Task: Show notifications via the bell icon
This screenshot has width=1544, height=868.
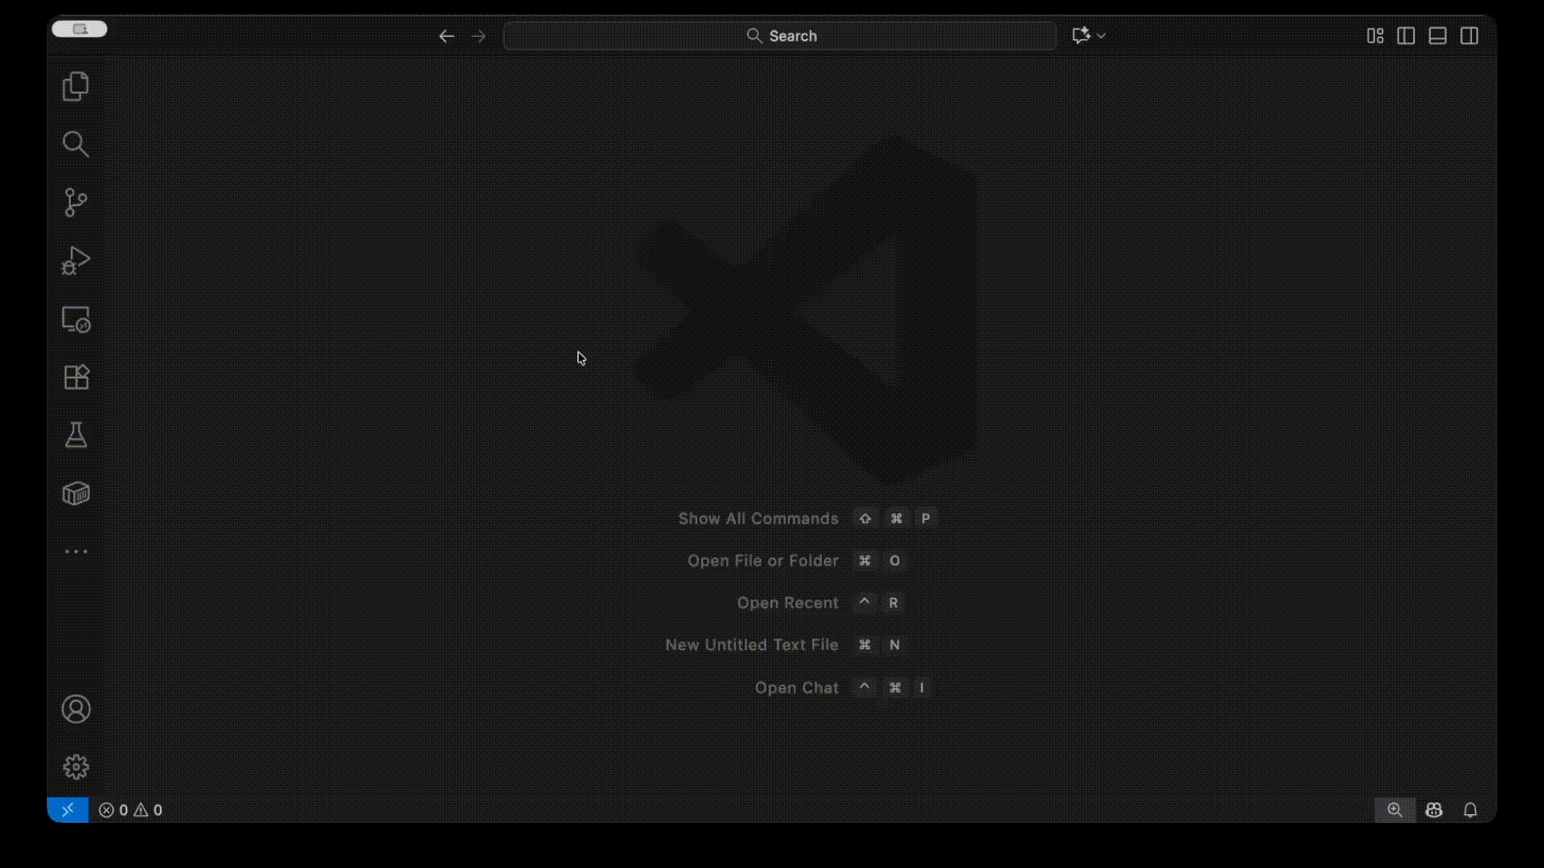Action: 1471,810
